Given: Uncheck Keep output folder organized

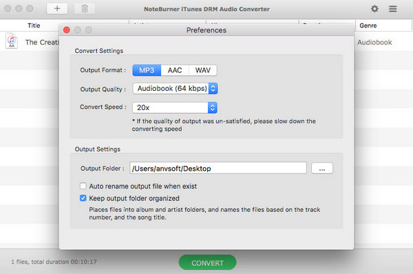Looking at the screenshot, I should click(x=83, y=198).
